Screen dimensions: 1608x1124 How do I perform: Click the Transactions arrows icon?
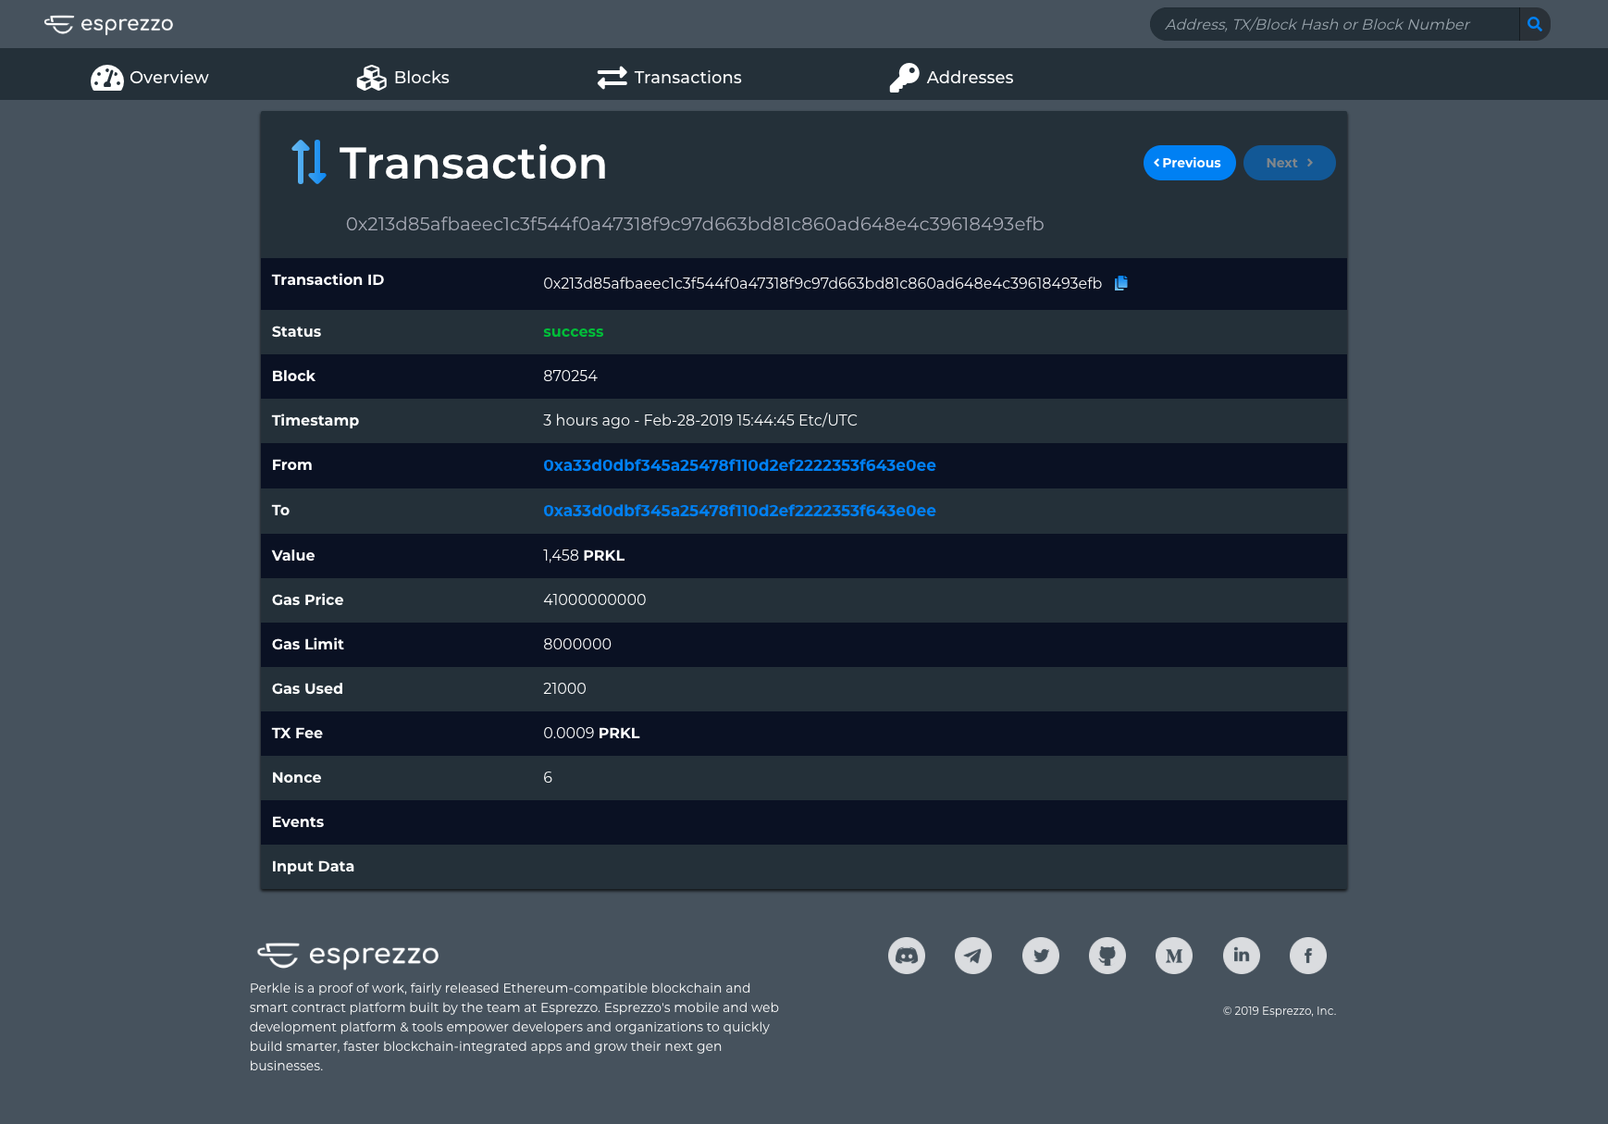(612, 78)
